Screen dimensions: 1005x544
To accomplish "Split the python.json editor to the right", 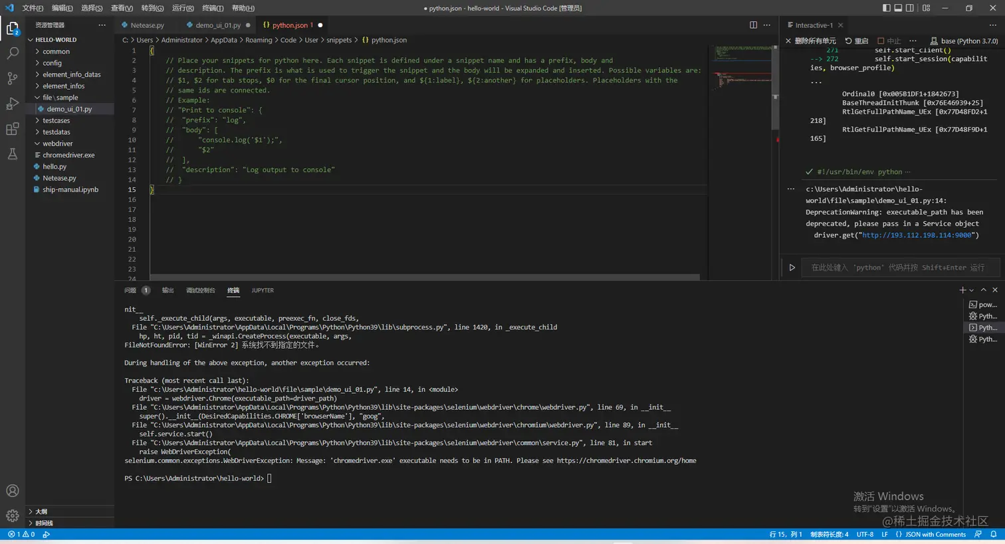I will pos(753,25).
